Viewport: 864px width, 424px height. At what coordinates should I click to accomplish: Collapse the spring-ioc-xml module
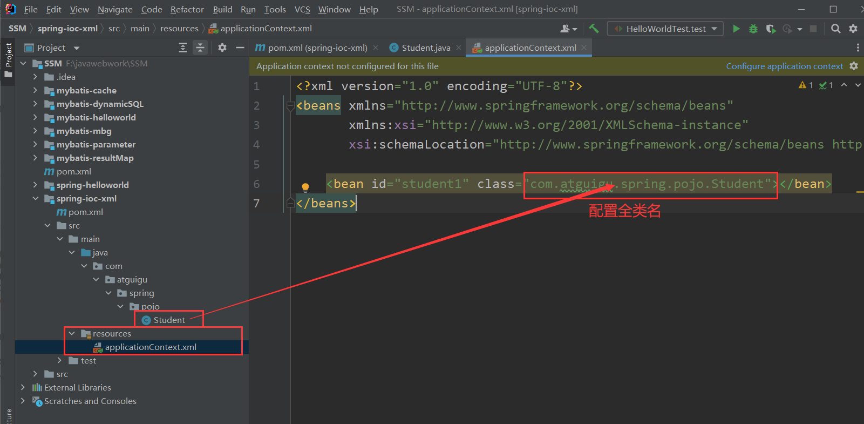pos(35,198)
